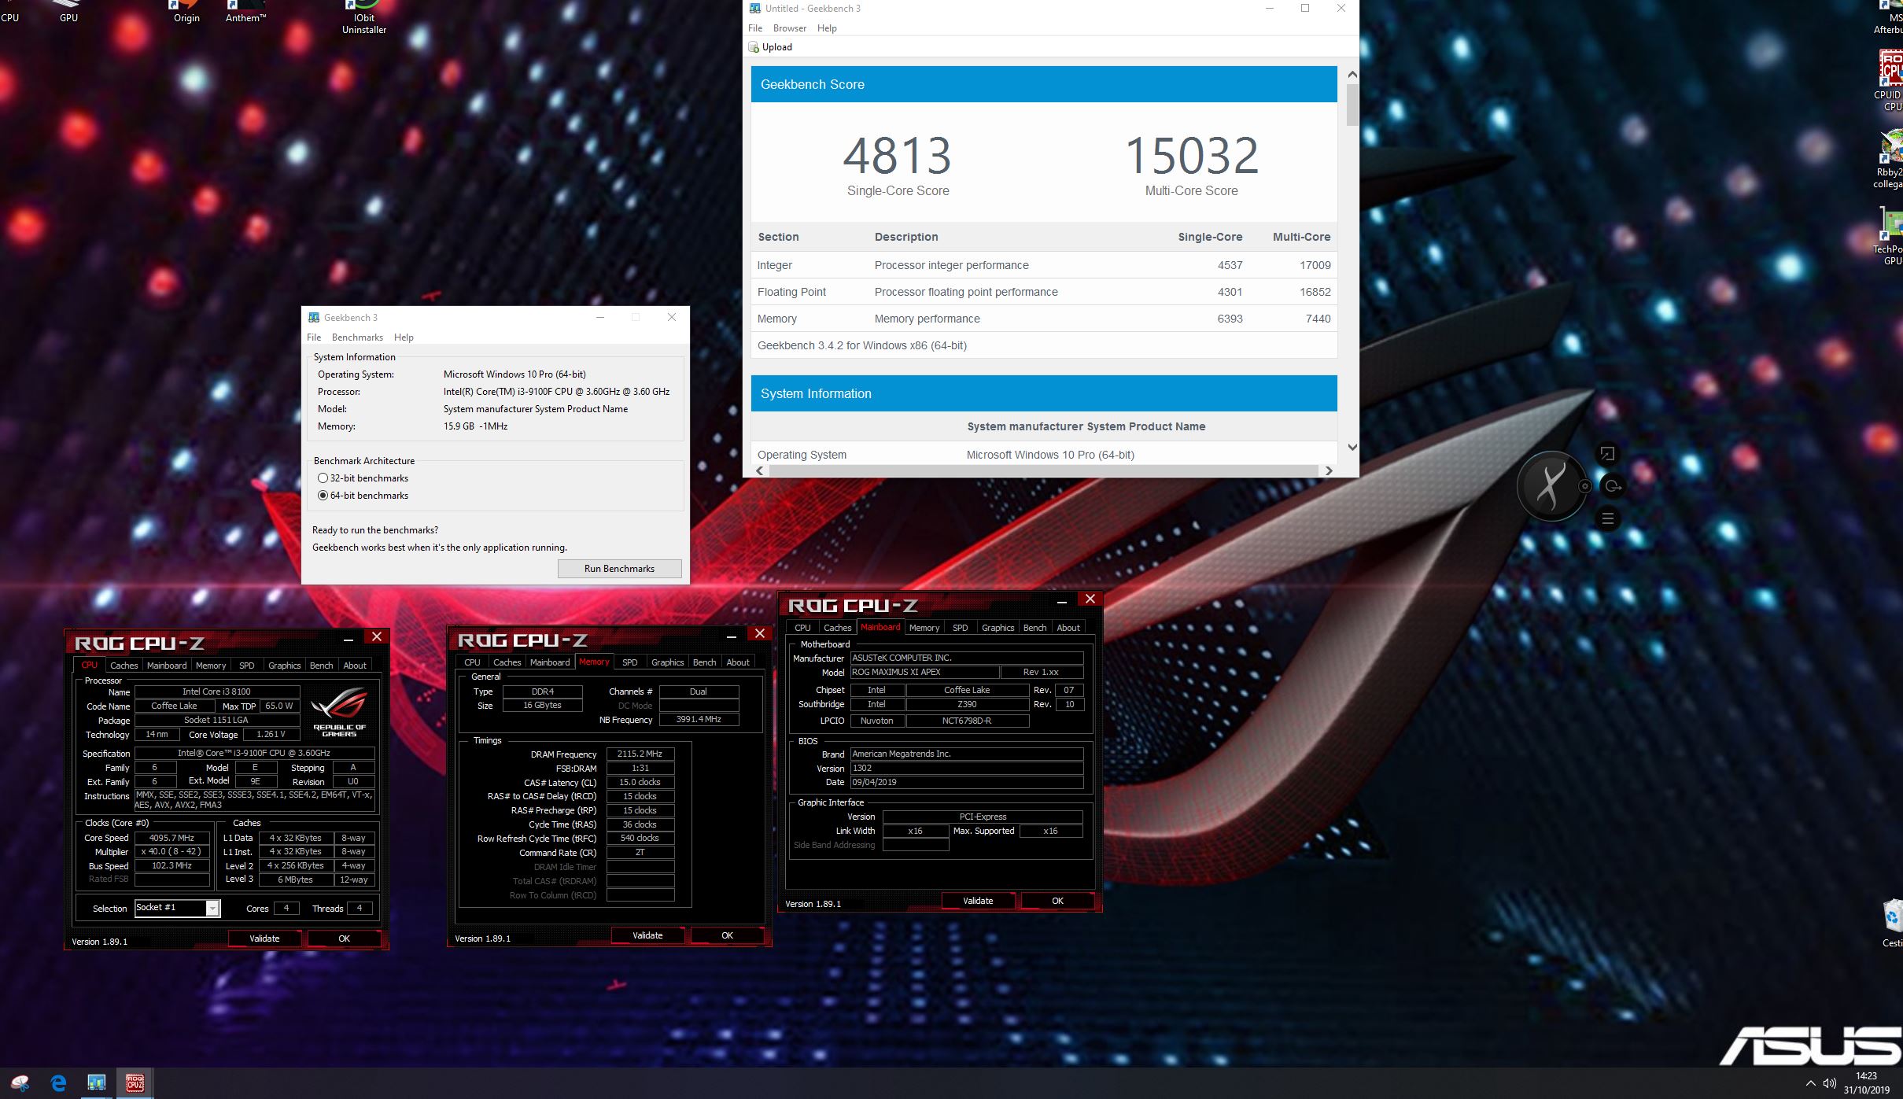
Task: Click the Geekbench results scroll down arrow
Action: pos(1352,447)
